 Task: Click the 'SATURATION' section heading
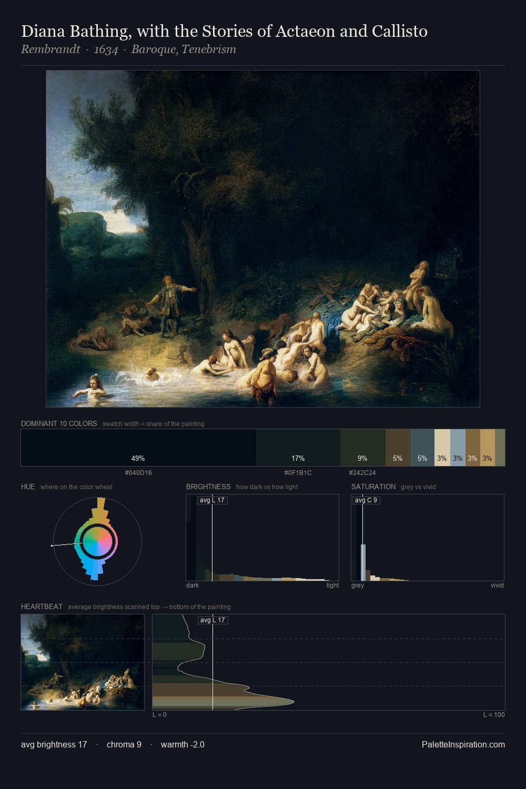(373, 487)
